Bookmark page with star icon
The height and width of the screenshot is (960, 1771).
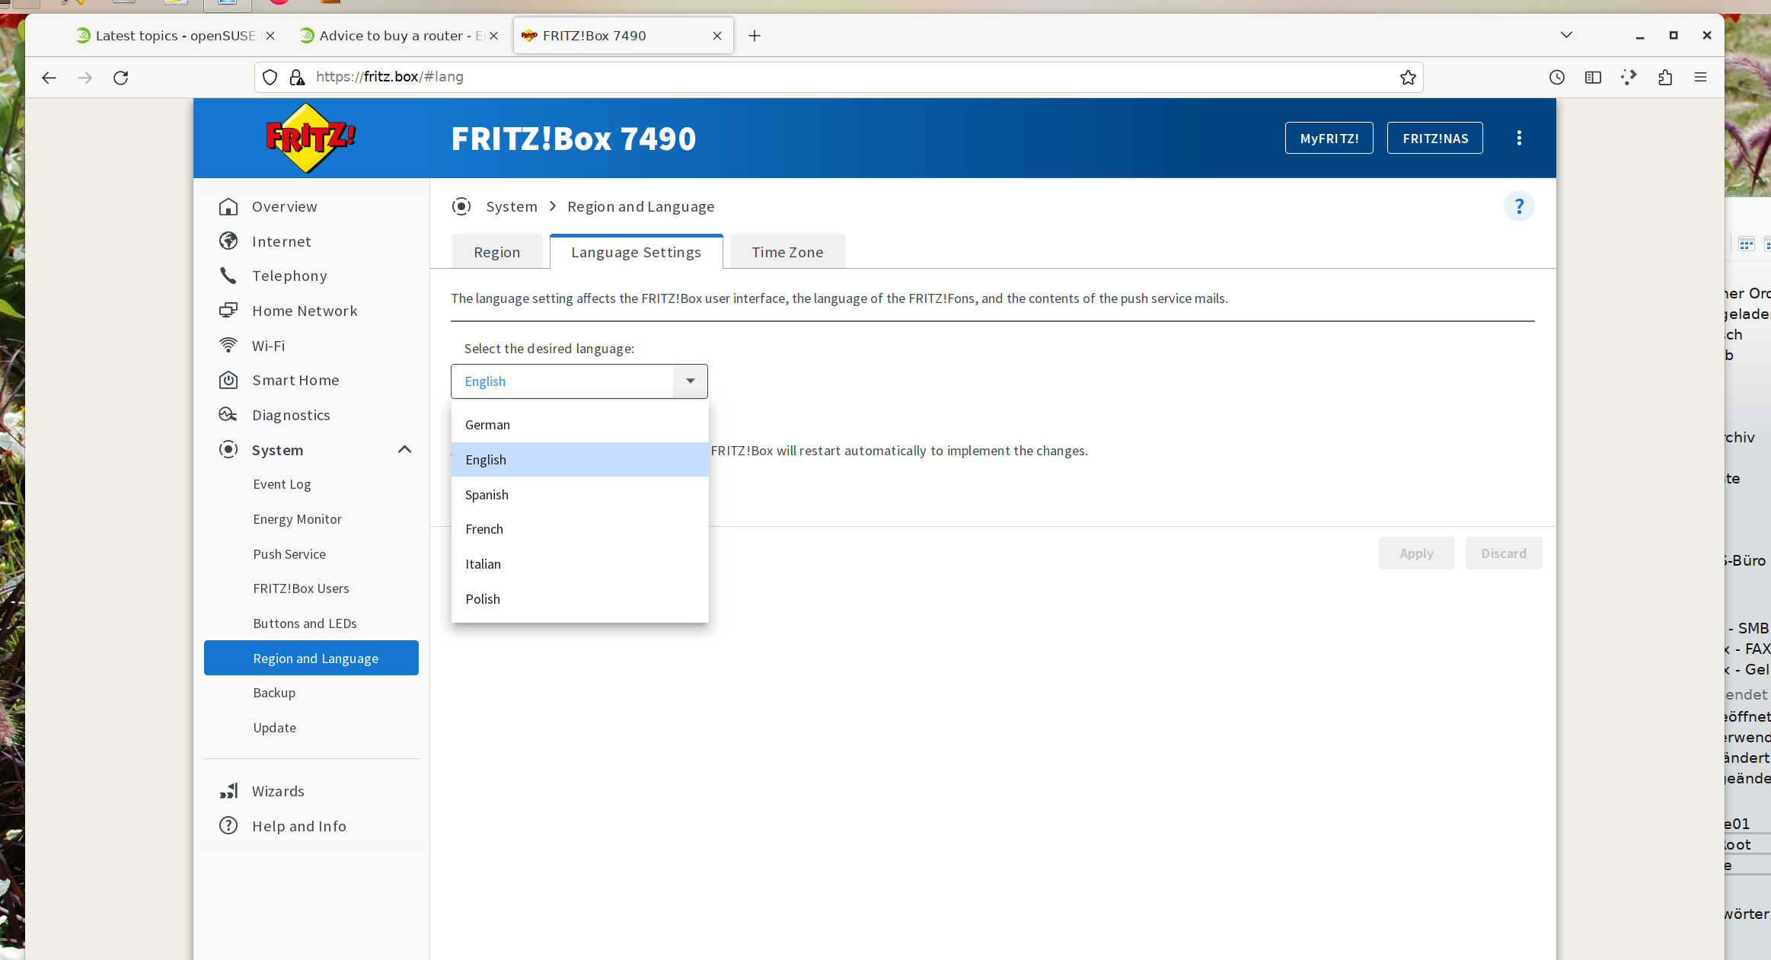click(x=1408, y=77)
